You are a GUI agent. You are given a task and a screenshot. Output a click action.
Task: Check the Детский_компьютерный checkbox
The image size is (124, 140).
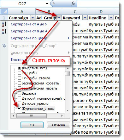pos(19,98)
